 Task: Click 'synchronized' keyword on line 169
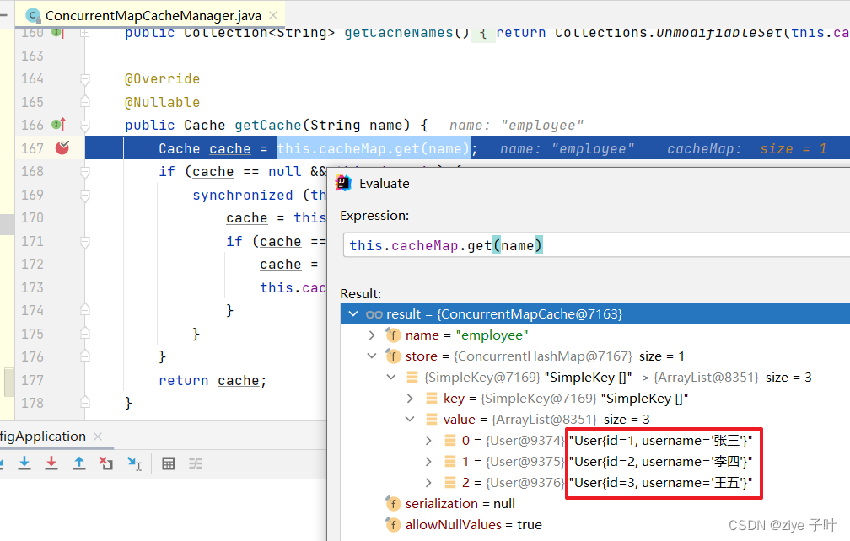point(242,195)
